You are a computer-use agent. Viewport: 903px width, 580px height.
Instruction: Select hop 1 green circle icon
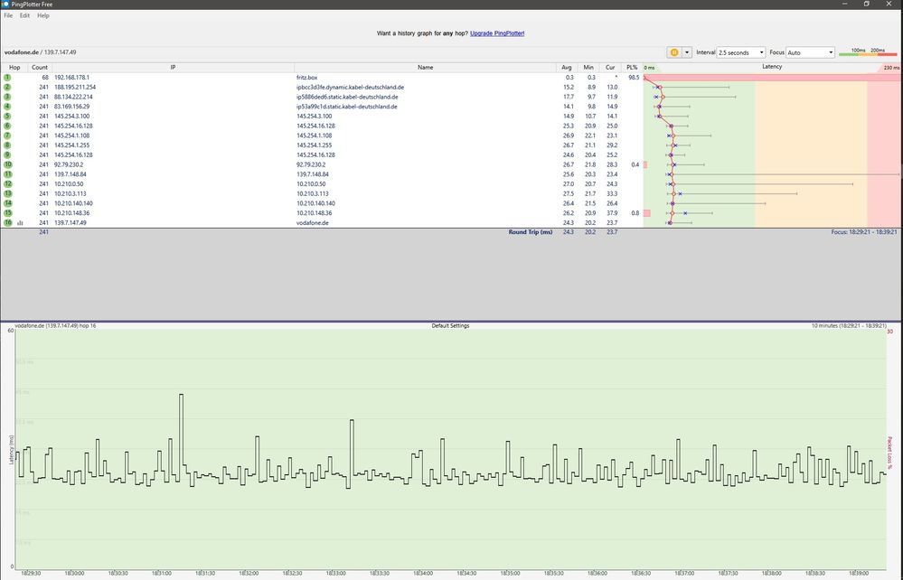click(7, 77)
